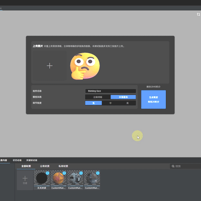Switch to the 关键帧动画 tab
Screen dimensions: 201x201
point(32,160)
